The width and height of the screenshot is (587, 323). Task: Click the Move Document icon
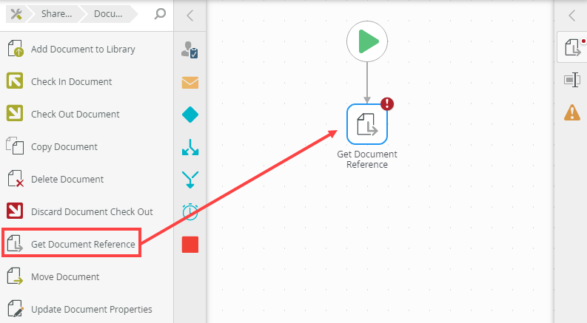(15, 276)
